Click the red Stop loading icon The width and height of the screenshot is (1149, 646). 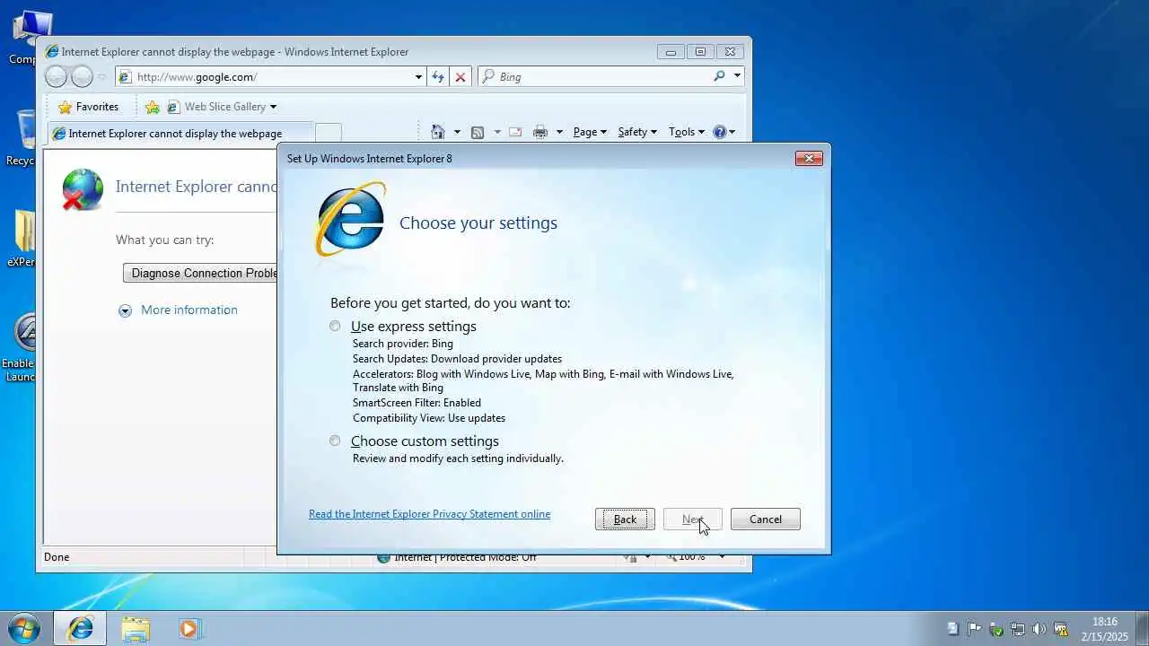[460, 77]
